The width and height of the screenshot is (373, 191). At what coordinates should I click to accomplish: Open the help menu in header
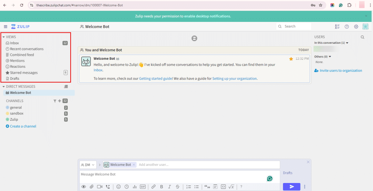(x=347, y=27)
